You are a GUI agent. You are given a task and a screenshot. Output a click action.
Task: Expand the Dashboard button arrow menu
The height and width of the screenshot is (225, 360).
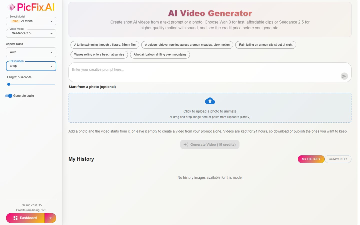click(x=50, y=218)
